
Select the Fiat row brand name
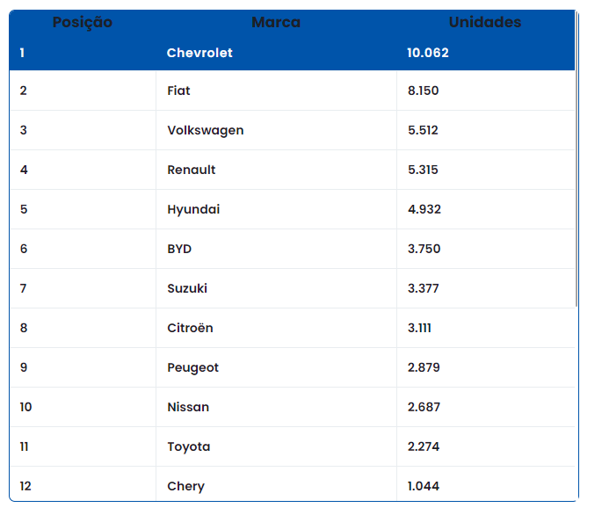coord(178,91)
